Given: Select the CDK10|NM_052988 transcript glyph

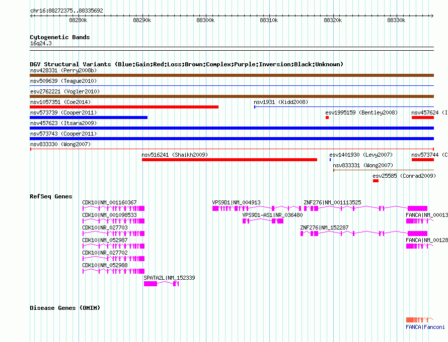Looking at the screenshot, I should [113, 271].
